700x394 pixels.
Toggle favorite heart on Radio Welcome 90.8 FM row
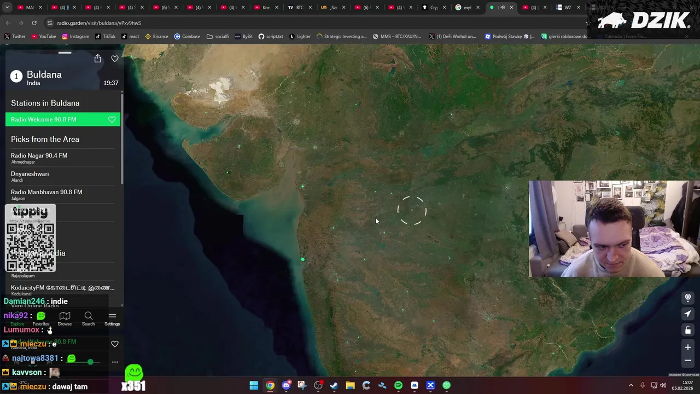point(112,119)
